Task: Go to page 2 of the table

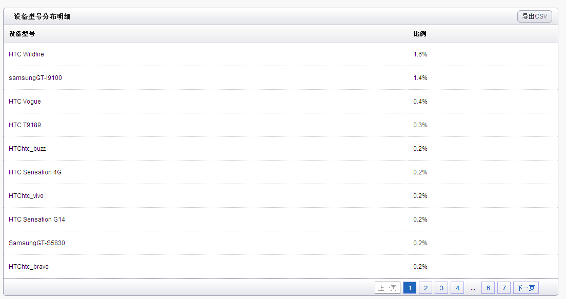Action: coord(426,288)
